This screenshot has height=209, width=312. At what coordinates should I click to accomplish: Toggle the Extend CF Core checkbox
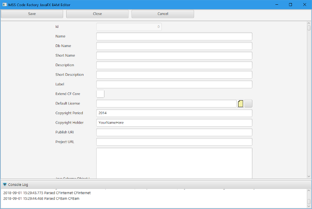(x=100, y=94)
